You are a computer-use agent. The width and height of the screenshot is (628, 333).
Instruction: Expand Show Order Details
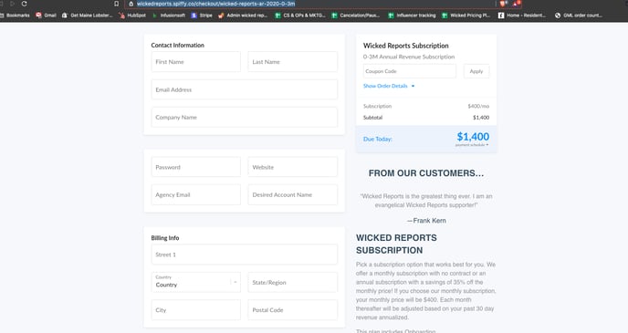pyautogui.click(x=389, y=86)
